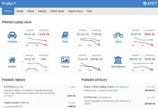This screenshot has height=109, width=158.
Task: Open the Kultura picture icon
Action: 65,60
